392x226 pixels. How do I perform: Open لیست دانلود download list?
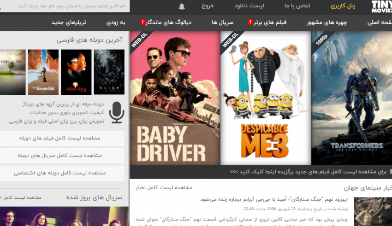point(249,6)
